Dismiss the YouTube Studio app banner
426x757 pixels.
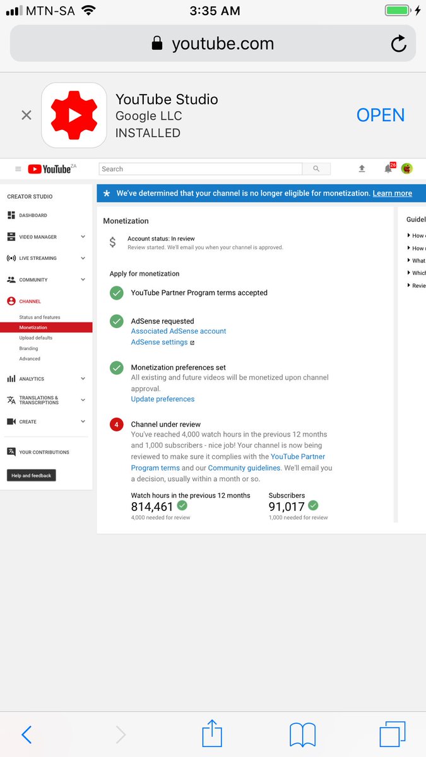tap(26, 115)
